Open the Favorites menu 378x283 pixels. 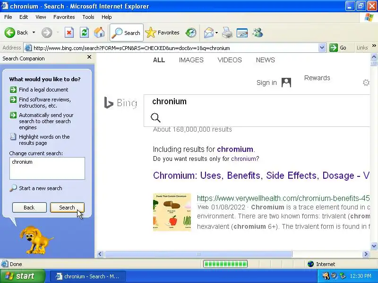pos(64,17)
